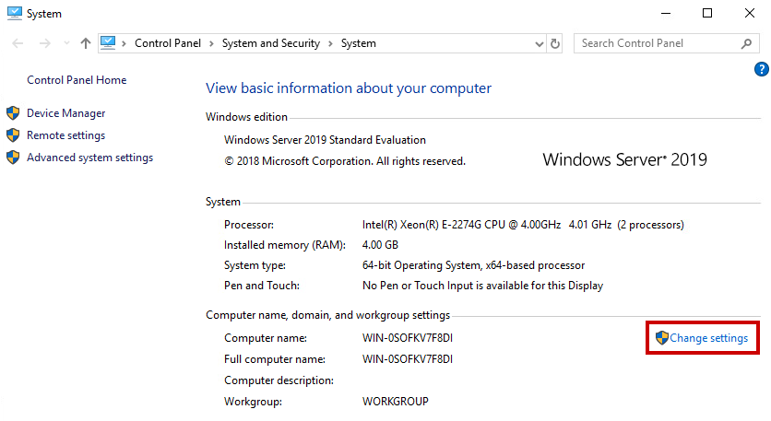The image size is (771, 421).
Task: Click the Microsoft Corporation copyright line
Action: [x=345, y=161]
